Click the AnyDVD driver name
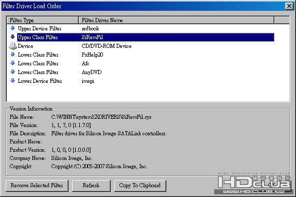Screen dimensions: 296x197 tap(92, 72)
